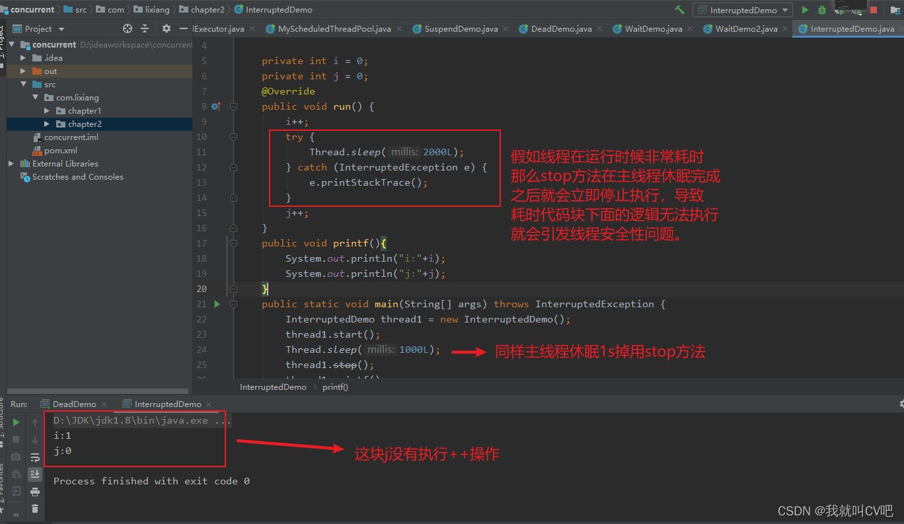
Task: Toggle soft-wrap in Run console
Action: click(35, 457)
